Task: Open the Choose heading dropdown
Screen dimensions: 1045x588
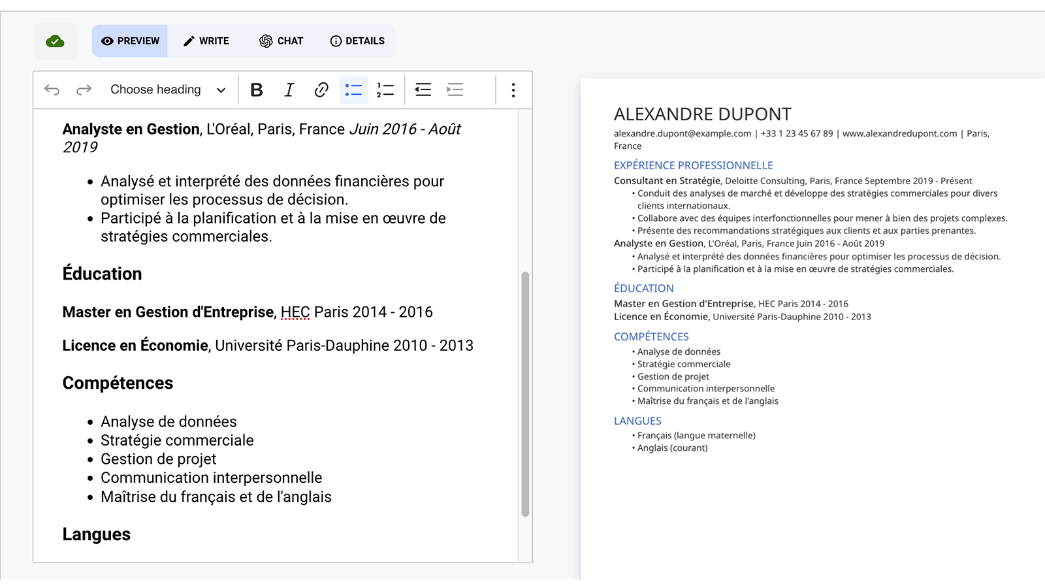Action: coord(167,90)
